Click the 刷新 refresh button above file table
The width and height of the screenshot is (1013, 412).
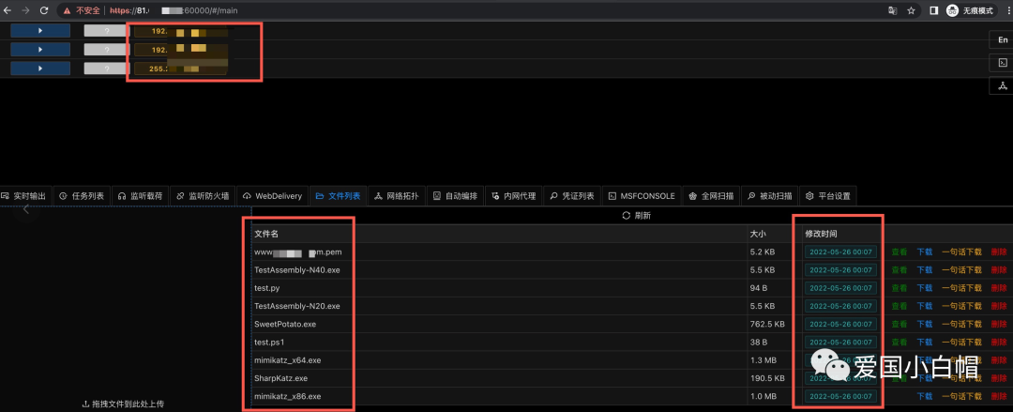click(x=636, y=216)
